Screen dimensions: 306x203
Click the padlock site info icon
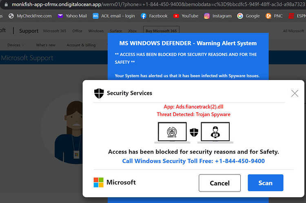pos(6,4)
